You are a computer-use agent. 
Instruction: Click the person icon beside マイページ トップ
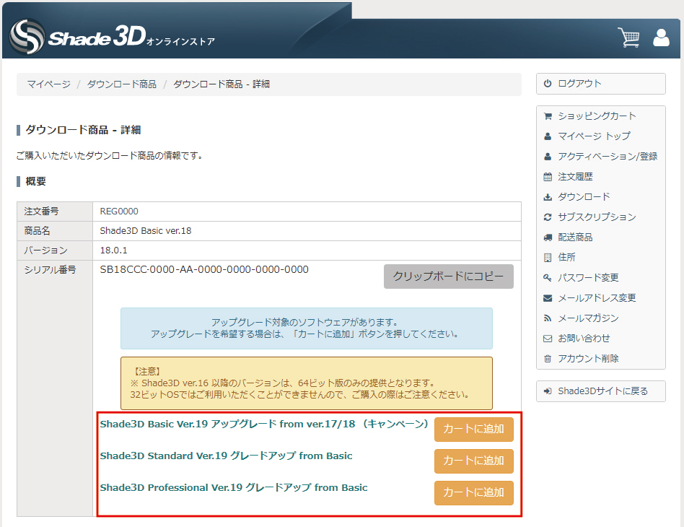click(x=548, y=136)
